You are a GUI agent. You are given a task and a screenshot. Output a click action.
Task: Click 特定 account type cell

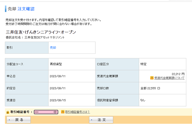[x=163, y=64]
